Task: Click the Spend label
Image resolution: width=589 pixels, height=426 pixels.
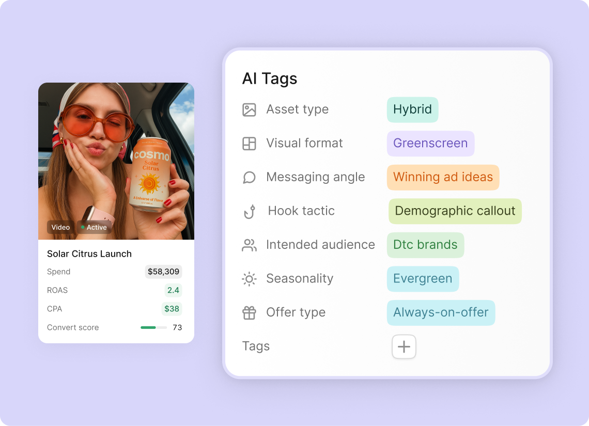Action: click(x=58, y=272)
